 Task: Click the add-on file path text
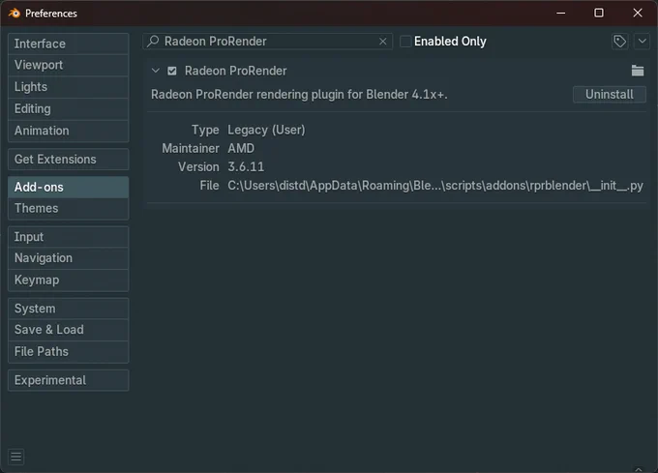point(435,186)
